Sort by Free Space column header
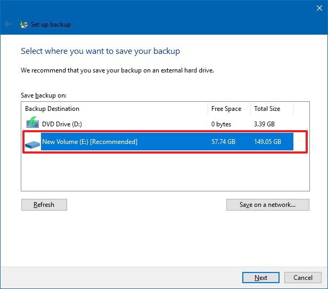 pyautogui.click(x=229, y=109)
